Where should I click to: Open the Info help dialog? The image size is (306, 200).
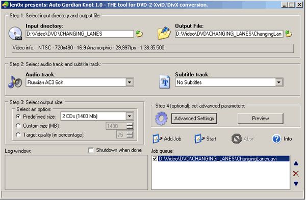pyautogui.click(x=282, y=139)
